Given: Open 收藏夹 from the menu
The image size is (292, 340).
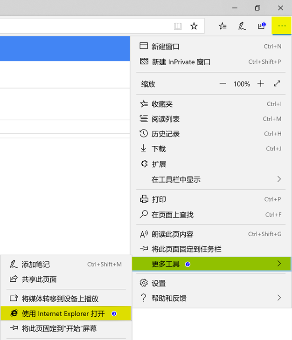Looking at the screenshot, I should coord(211,104).
